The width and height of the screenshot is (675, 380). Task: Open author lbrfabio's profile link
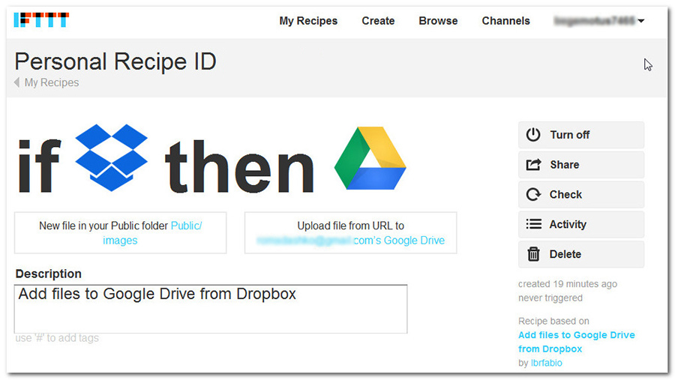tap(546, 363)
